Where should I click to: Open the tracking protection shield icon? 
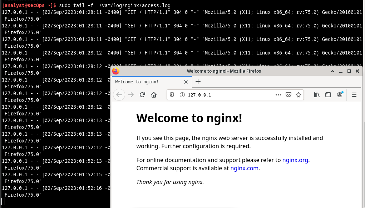point(172,95)
